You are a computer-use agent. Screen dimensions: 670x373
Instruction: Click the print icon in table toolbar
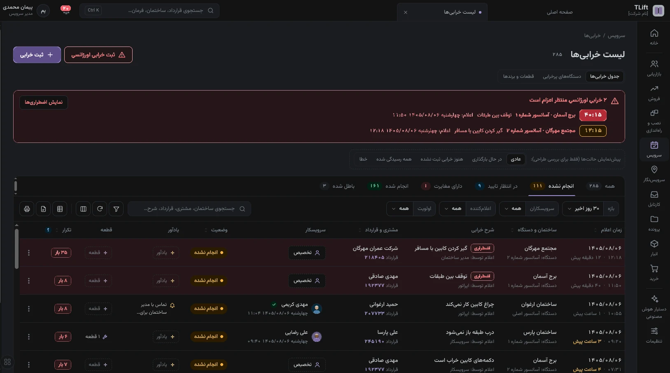coord(27,209)
